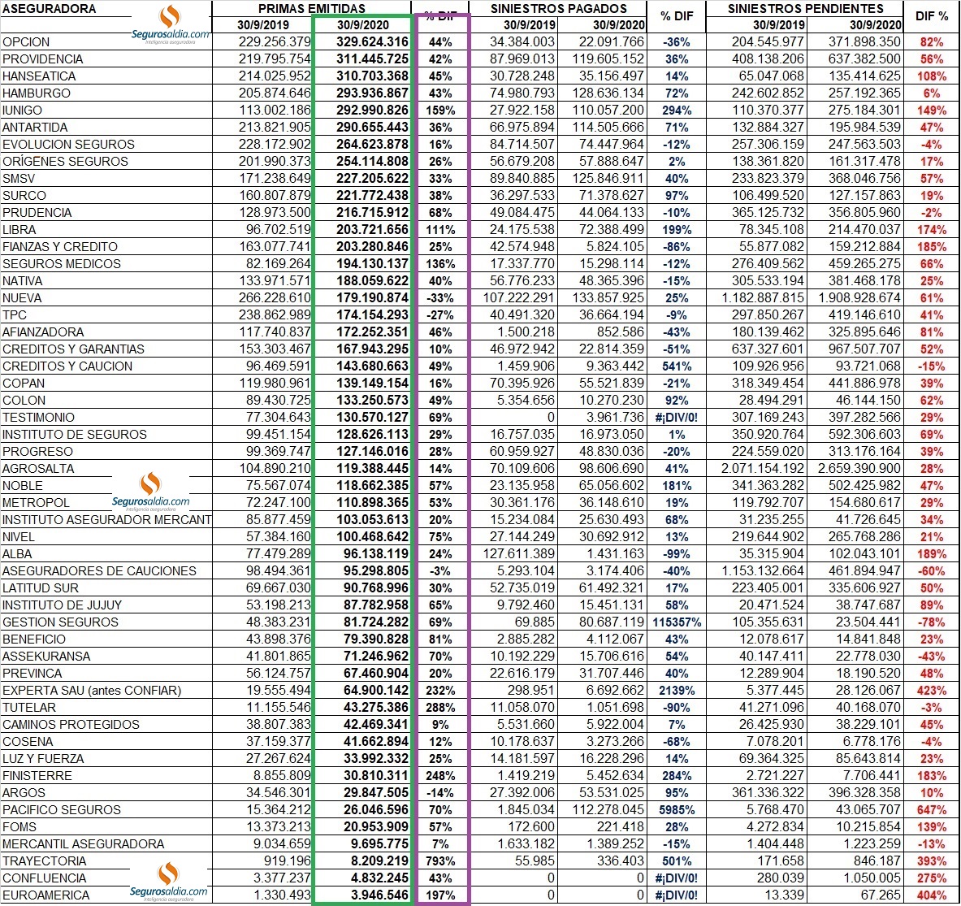Select PROGRESO's 2020 premium 127.146.016
The height and width of the screenshot is (906, 961).
click(373, 452)
